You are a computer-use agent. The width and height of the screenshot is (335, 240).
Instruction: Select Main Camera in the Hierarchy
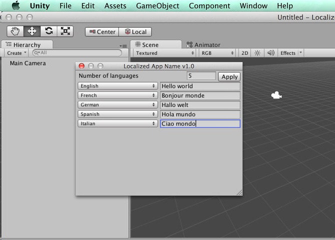[28, 63]
